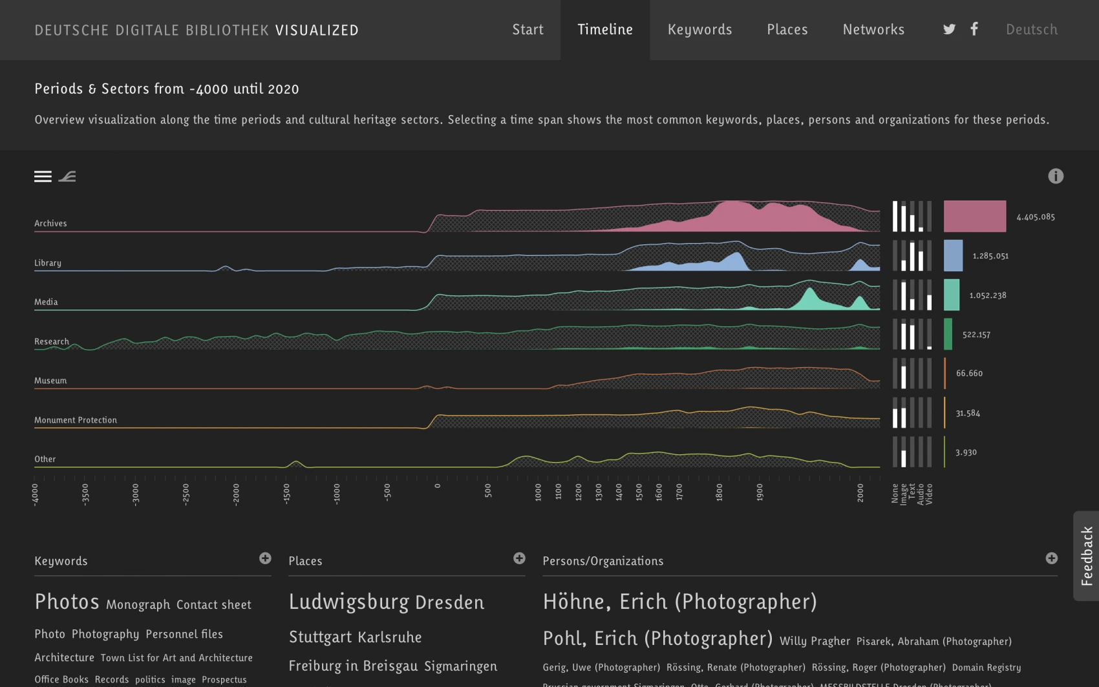Viewport: 1099px width, 687px height.
Task: Switch to overlapping layers view icon
Action: click(67, 176)
